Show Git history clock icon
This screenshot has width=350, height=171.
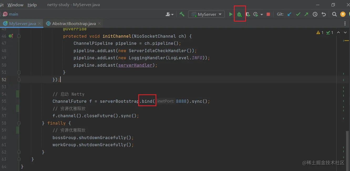pos(315,14)
